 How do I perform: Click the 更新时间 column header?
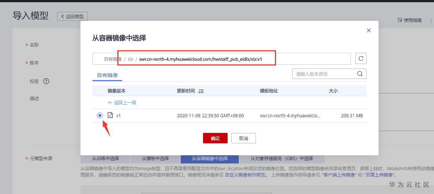click(186, 91)
